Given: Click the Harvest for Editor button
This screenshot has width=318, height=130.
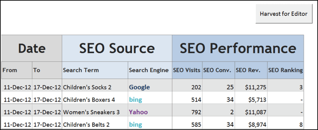Looking at the screenshot, I should [x=284, y=14].
